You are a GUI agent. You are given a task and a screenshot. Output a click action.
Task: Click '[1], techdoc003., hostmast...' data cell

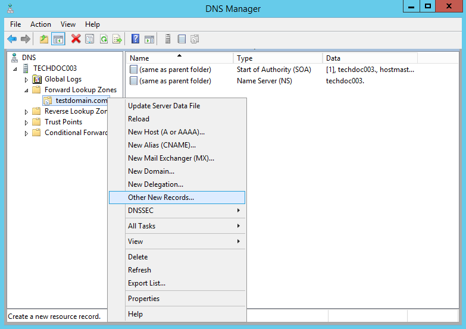pos(370,70)
